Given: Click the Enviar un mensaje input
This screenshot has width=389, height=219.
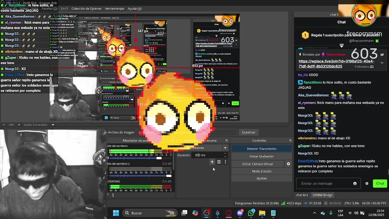Looking at the screenshot, I should pos(328,183).
